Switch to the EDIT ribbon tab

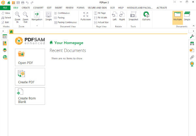pos(49,8)
